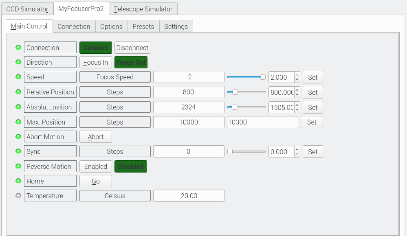Click the Home Go button
The height and width of the screenshot is (236, 407).
point(95,181)
